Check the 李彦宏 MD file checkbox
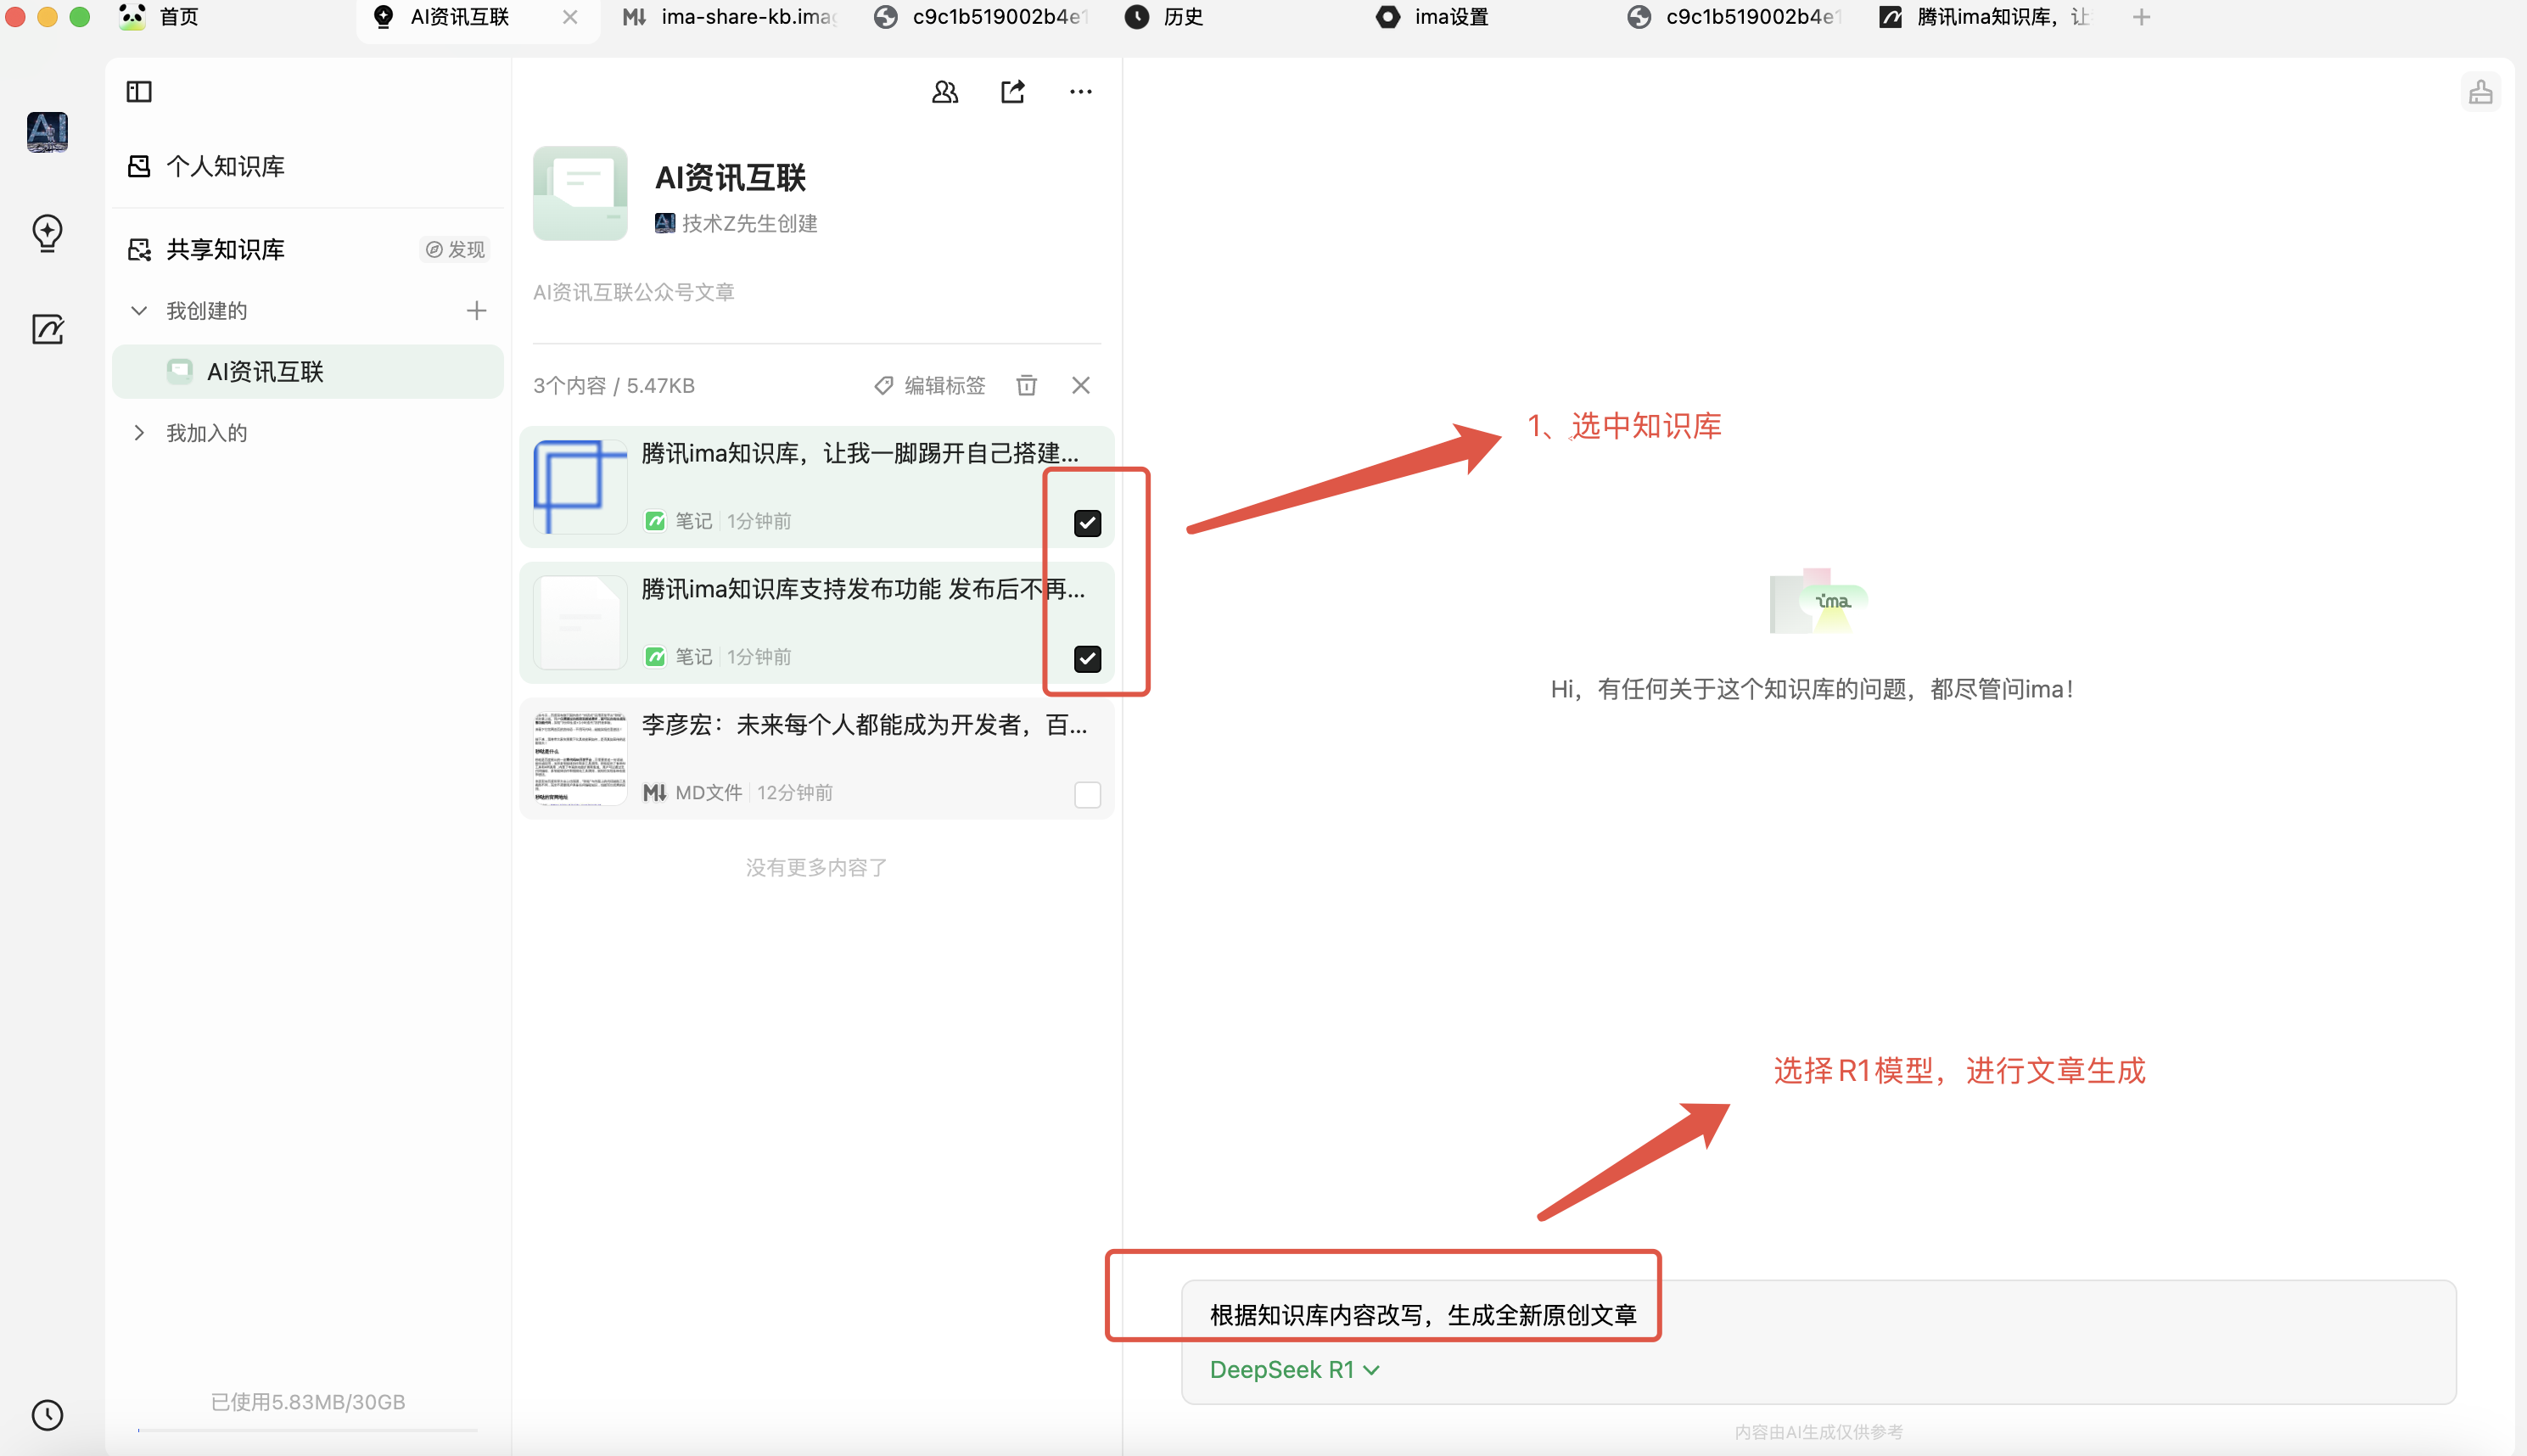Screen dimensions: 2527x1456 1088,794
